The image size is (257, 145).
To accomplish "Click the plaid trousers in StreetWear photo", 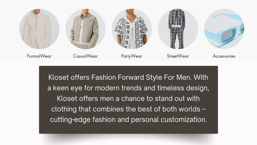I will (x=176, y=38).
